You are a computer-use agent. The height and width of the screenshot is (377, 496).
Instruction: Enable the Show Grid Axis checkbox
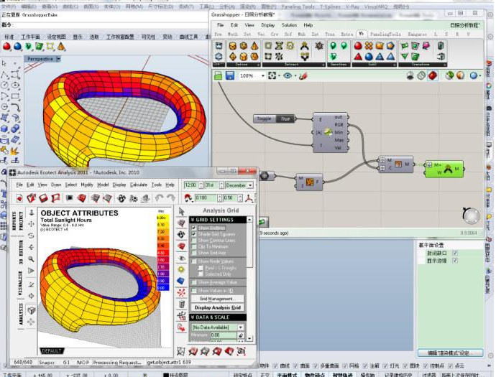click(x=194, y=253)
